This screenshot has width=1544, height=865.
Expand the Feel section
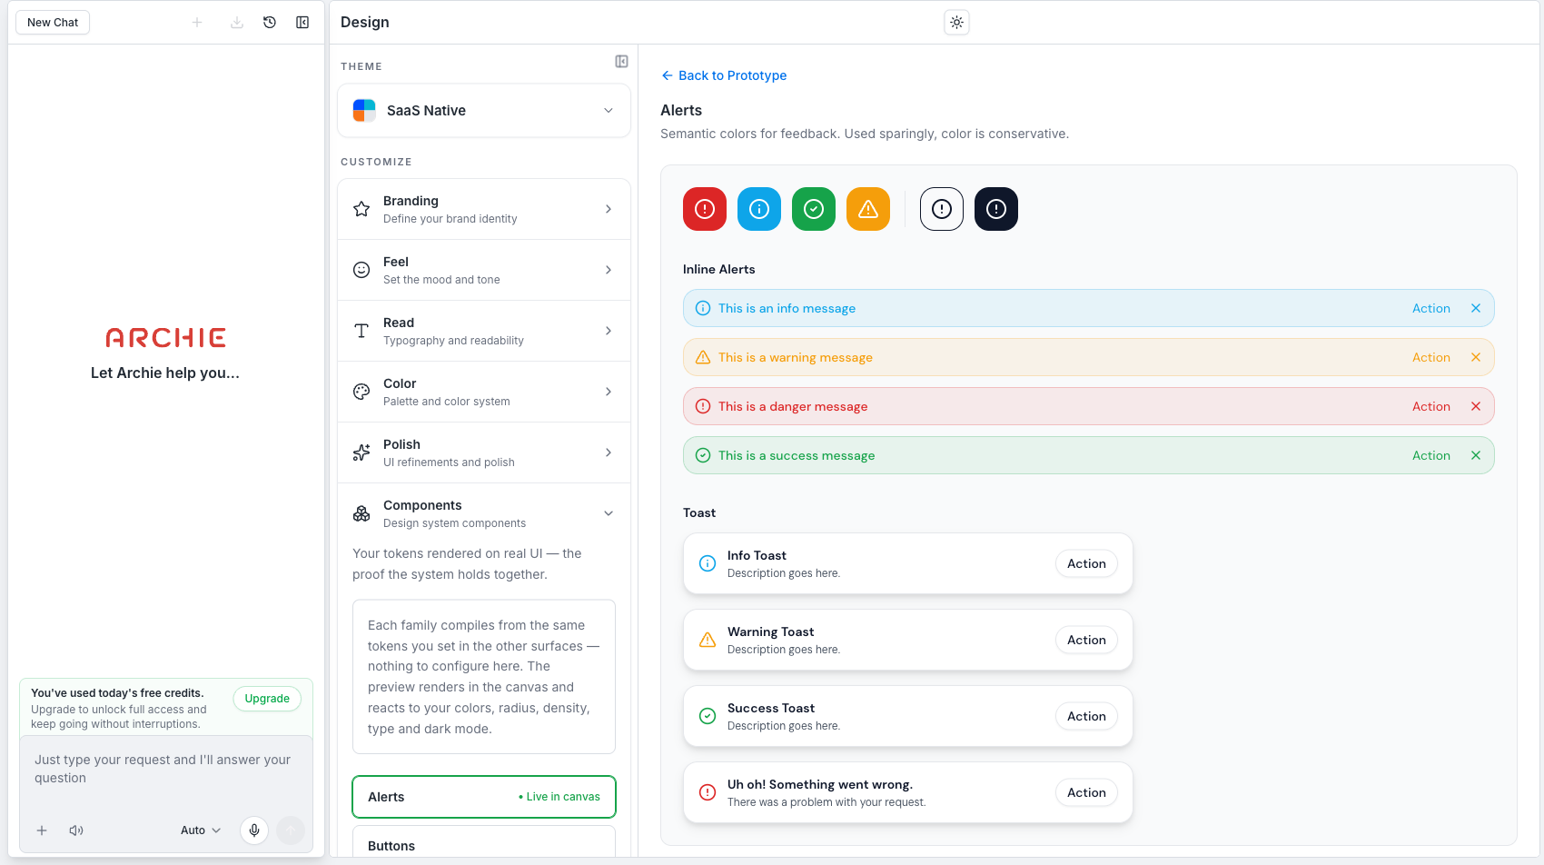tap(484, 270)
